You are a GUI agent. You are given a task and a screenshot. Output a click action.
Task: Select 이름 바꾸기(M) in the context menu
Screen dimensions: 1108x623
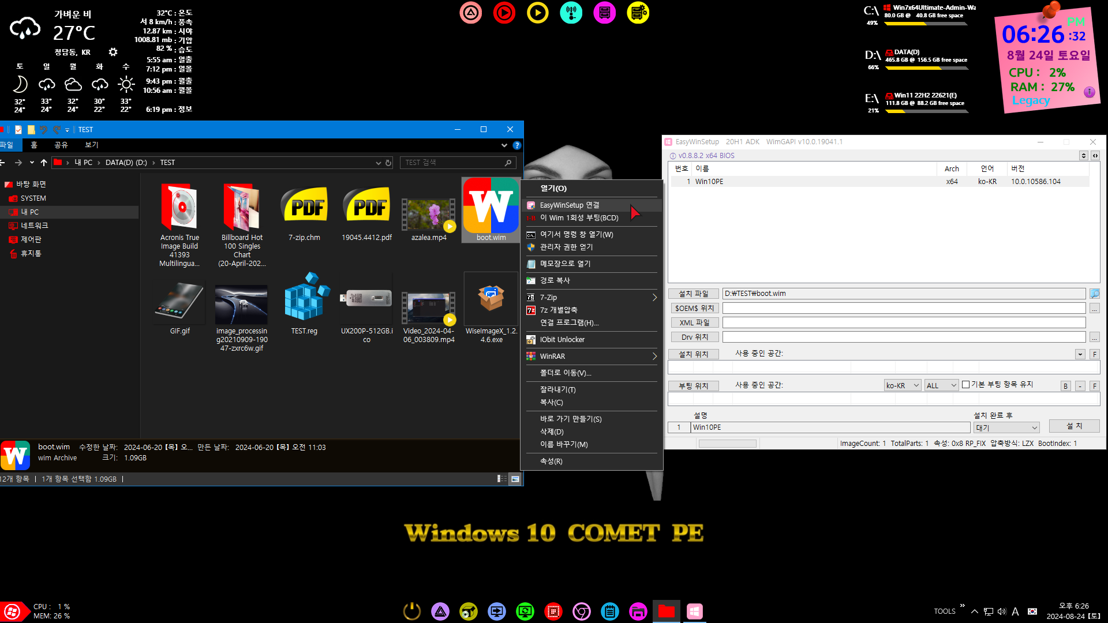click(591, 444)
